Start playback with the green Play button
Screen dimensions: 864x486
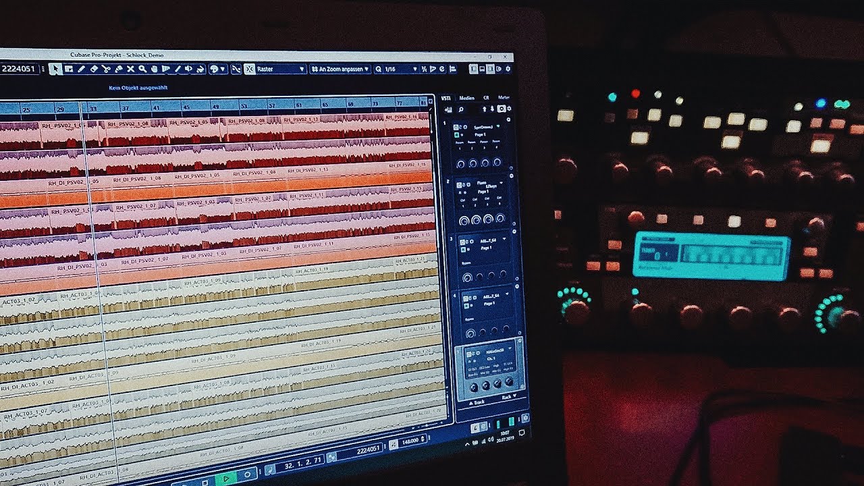pyautogui.click(x=226, y=479)
